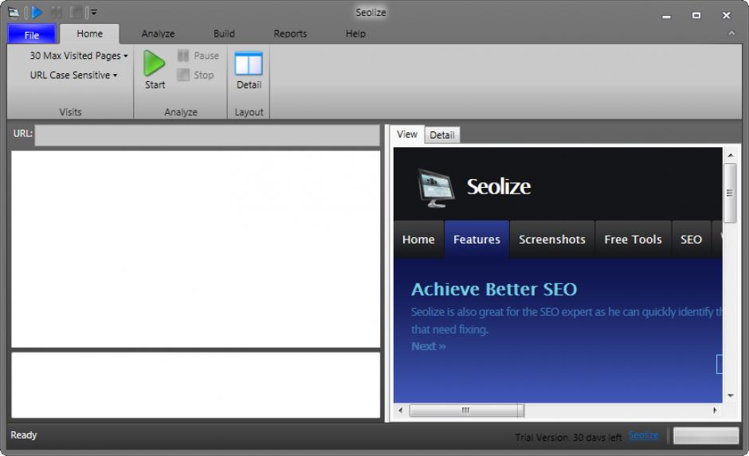Open the File menu
The height and width of the screenshot is (456, 749).
coord(32,35)
